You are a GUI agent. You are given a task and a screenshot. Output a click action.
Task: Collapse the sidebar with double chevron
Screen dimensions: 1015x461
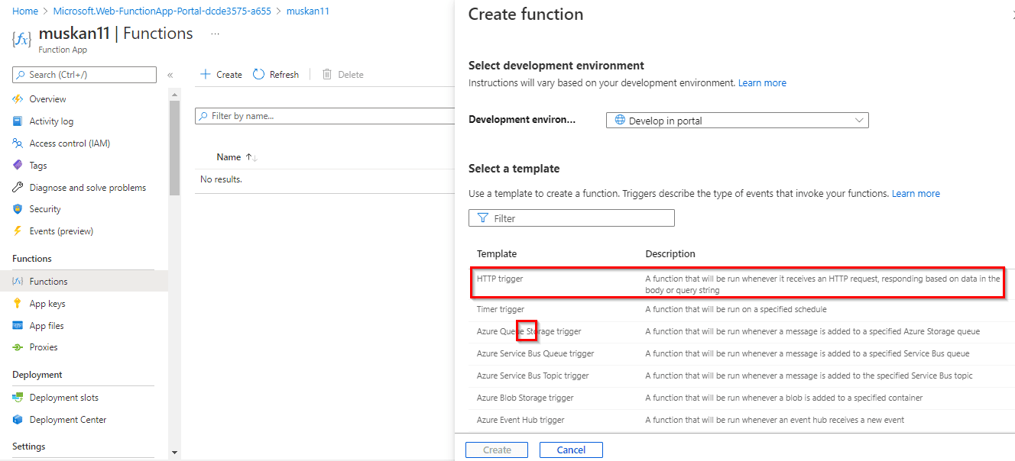pyautogui.click(x=170, y=75)
